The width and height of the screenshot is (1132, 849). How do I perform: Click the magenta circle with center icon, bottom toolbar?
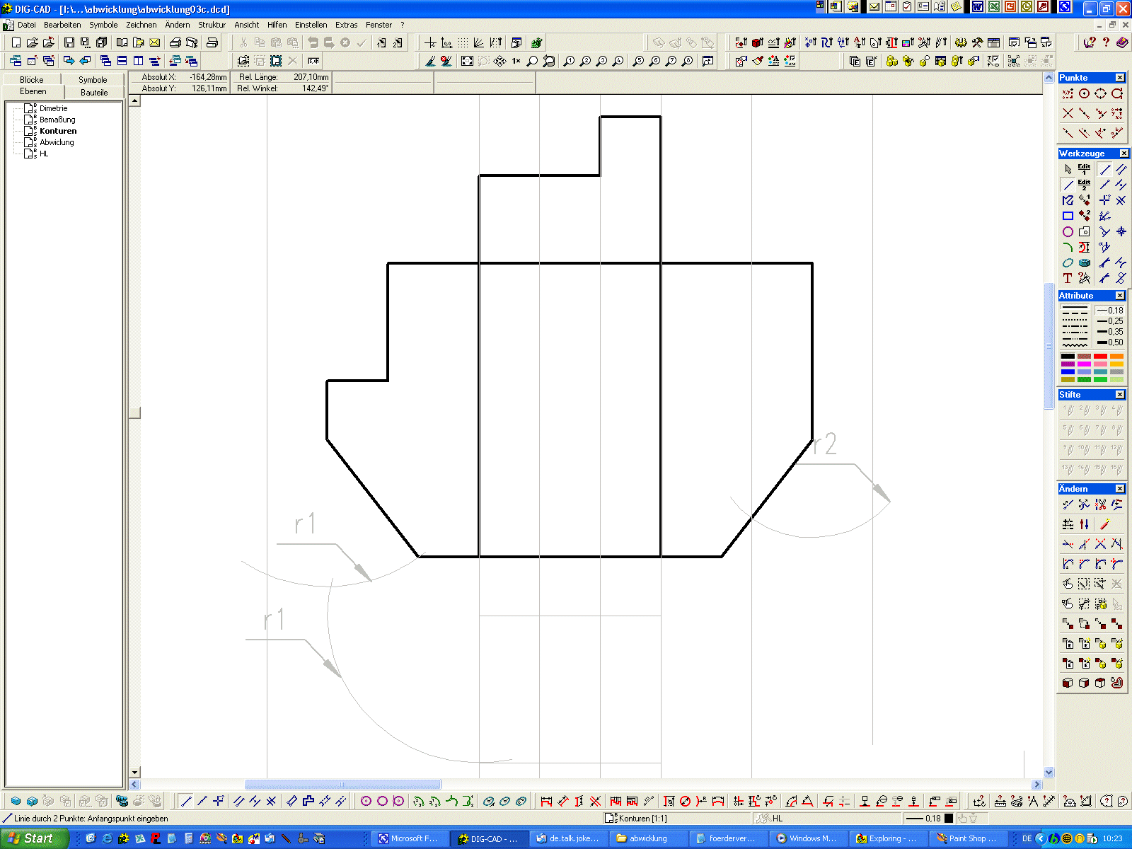click(366, 801)
